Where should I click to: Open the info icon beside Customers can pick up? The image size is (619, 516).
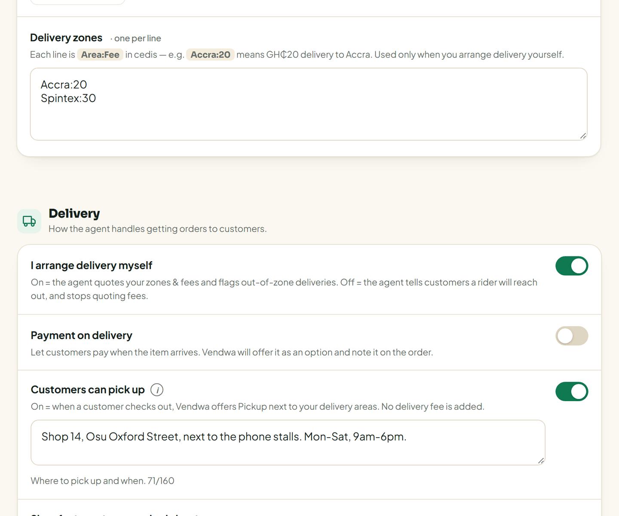pos(157,390)
